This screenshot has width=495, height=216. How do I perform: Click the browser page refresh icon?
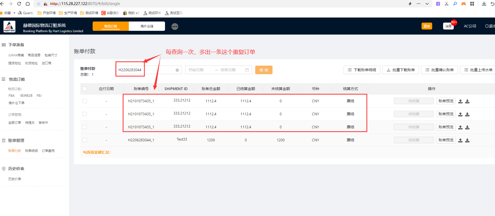(19, 4)
